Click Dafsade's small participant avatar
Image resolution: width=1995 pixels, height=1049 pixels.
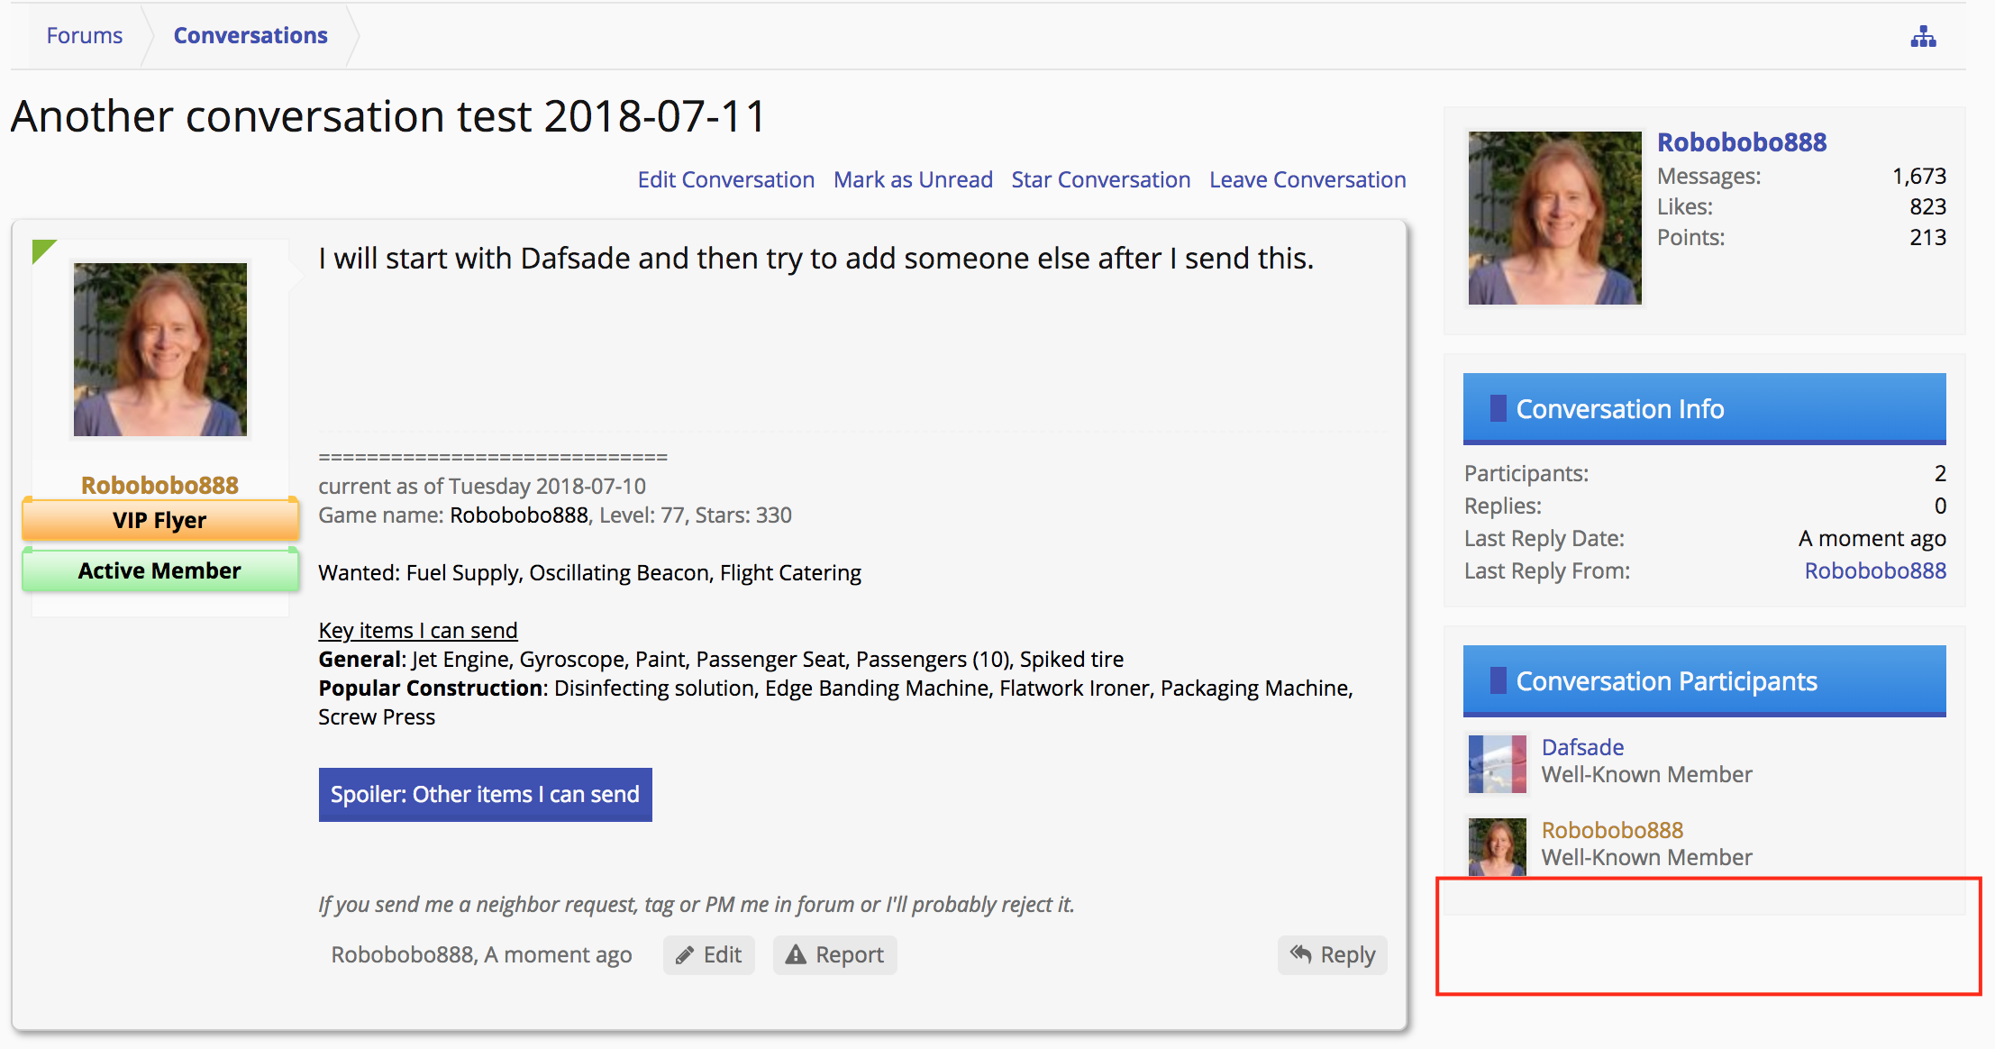[x=1497, y=763]
